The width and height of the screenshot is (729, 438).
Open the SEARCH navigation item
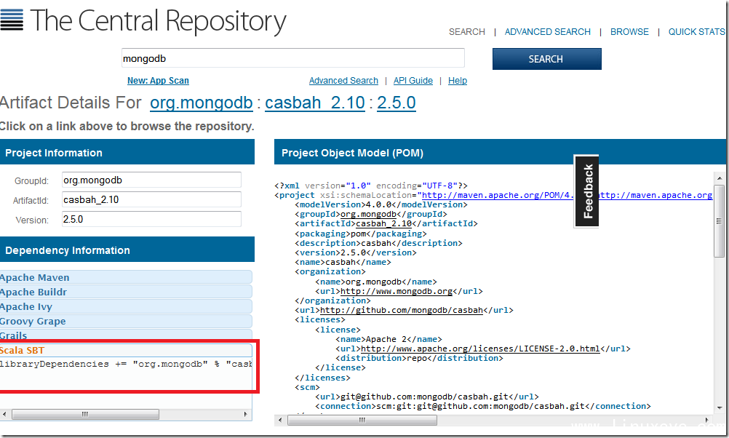(x=467, y=31)
